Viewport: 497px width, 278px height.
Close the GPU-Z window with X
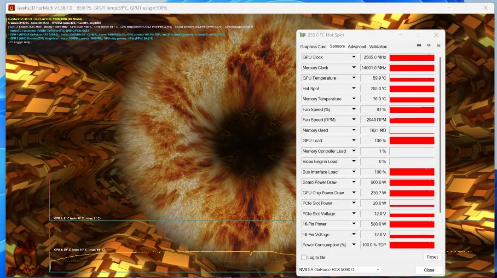click(436, 35)
